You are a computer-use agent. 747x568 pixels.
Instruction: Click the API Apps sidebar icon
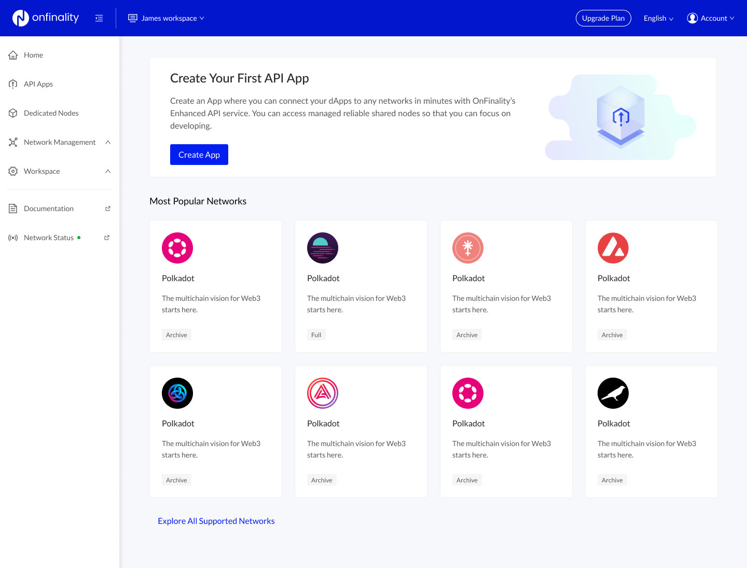(x=13, y=84)
